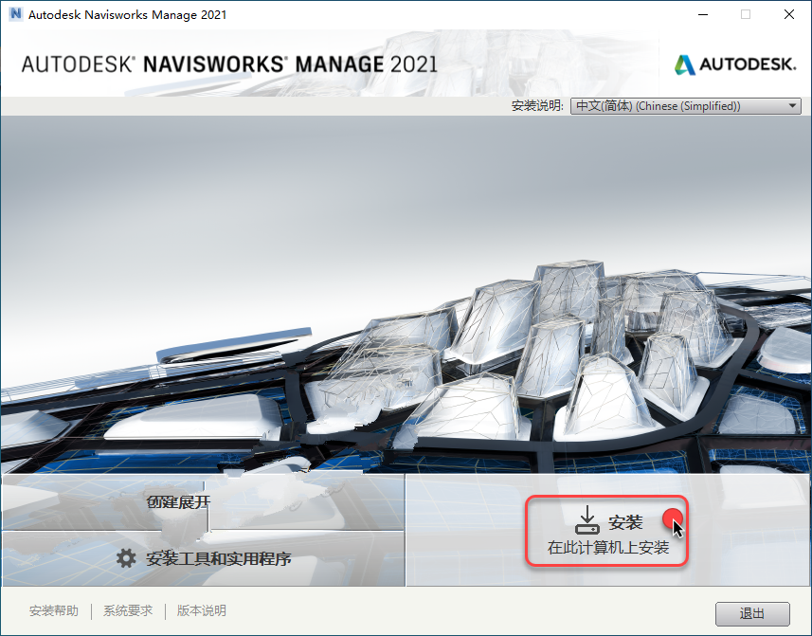
Task: Click the 退出 exit button
Action: click(x=752, y=614)
